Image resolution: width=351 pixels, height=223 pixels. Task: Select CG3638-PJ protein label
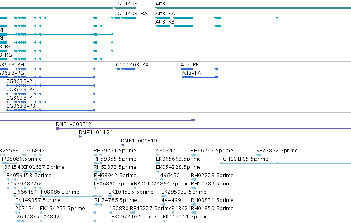[20, 98]
